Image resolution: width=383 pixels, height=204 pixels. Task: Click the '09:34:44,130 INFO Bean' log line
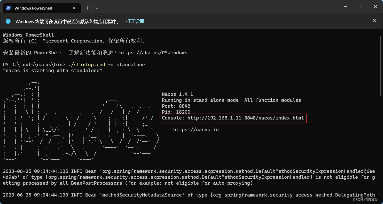pyautogui.click(x=189, y=195)
